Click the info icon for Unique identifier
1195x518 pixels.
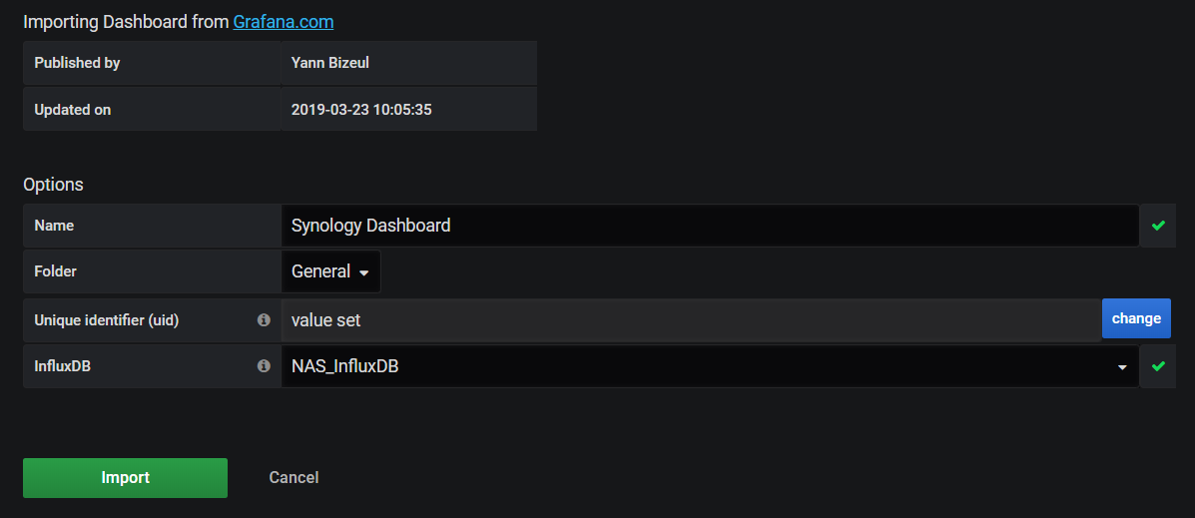(x=264, y=319)
